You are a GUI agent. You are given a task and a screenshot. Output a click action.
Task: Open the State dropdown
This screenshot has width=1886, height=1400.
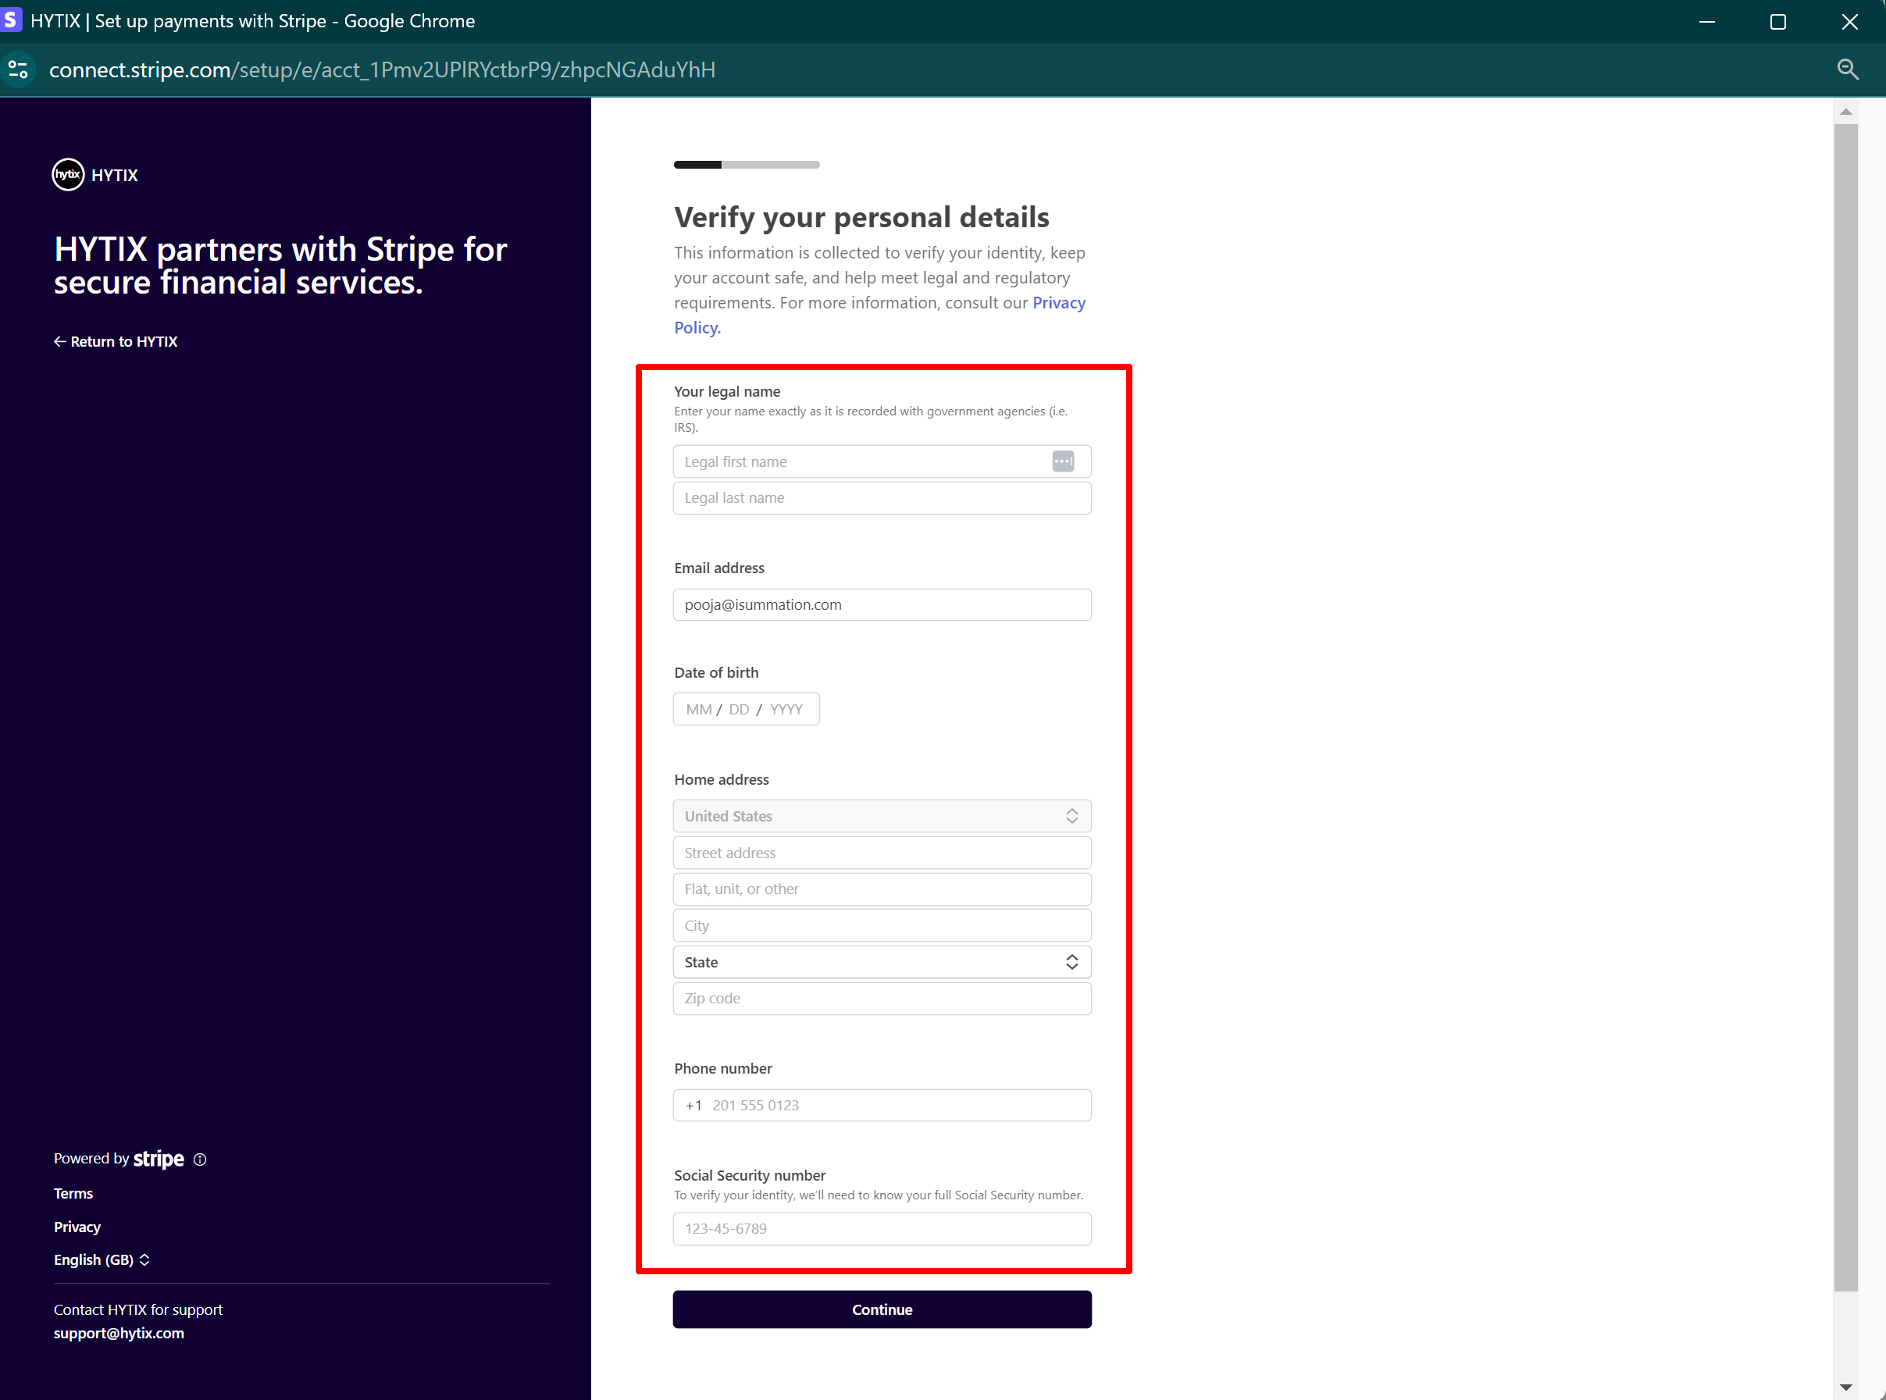882,962
